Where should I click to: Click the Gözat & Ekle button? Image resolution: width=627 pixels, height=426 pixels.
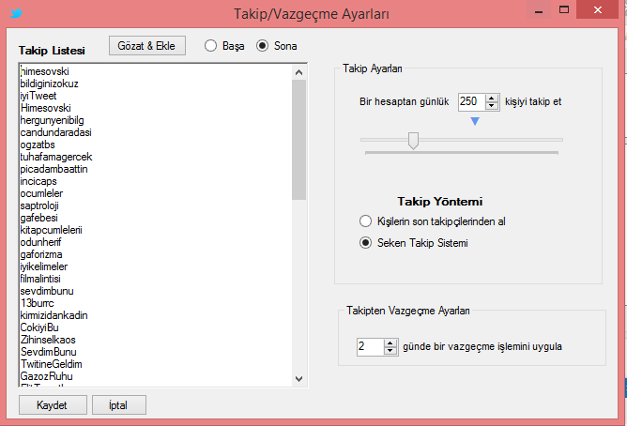147,45
